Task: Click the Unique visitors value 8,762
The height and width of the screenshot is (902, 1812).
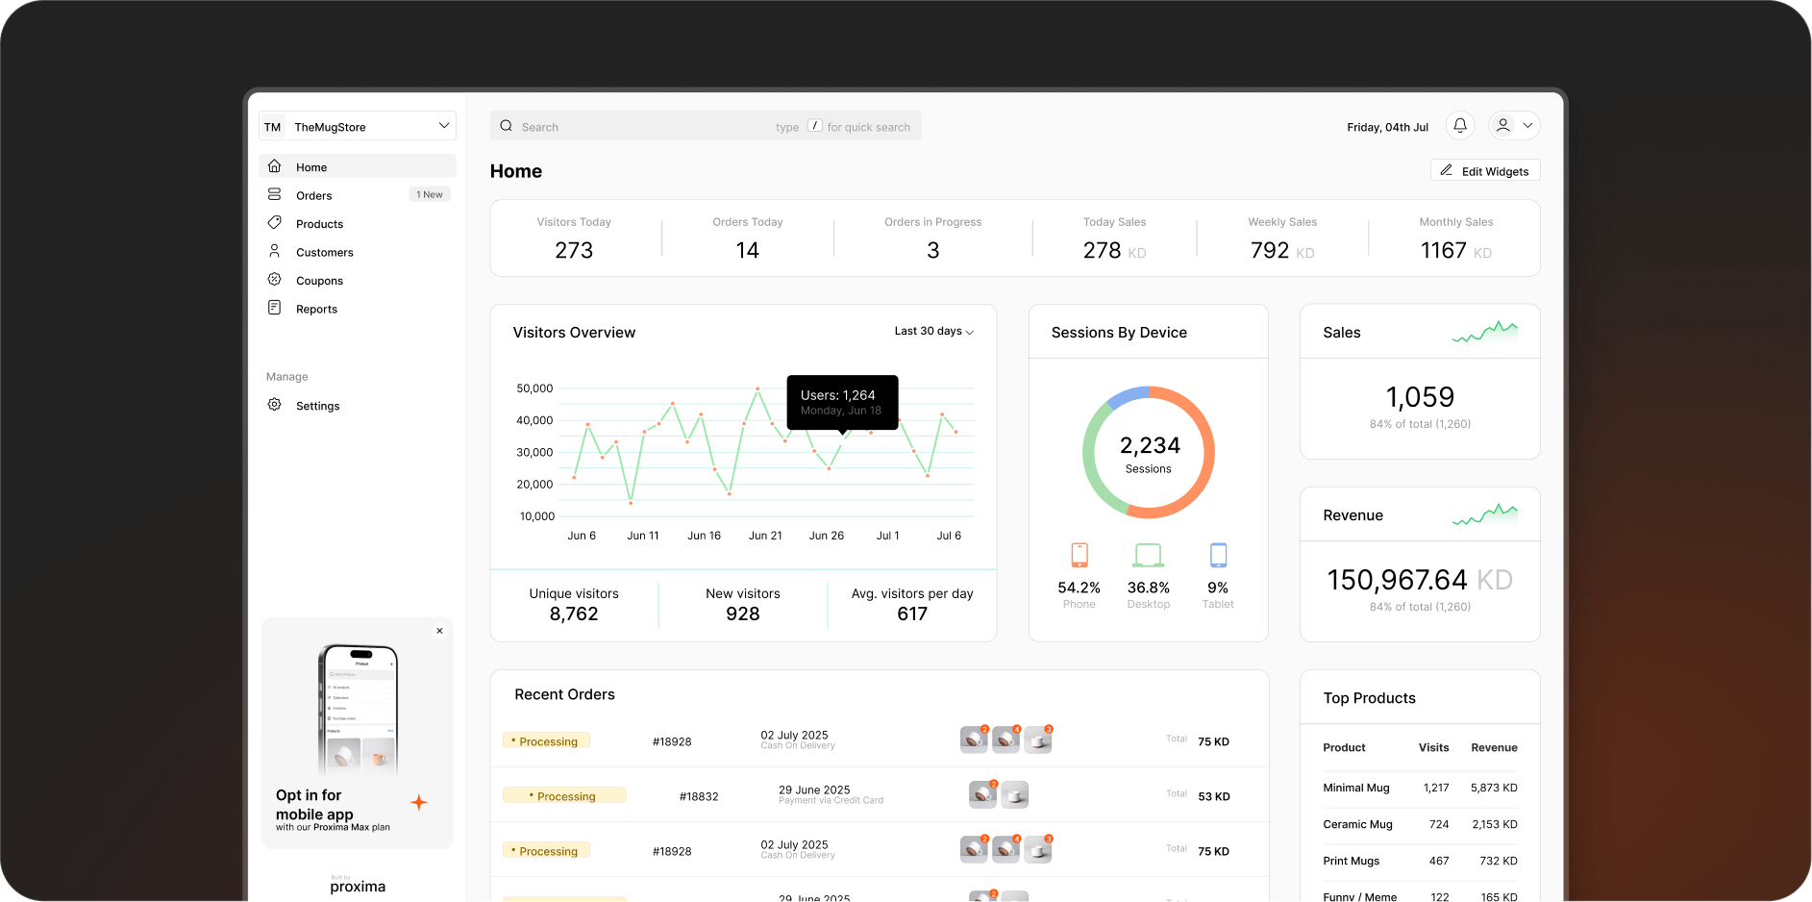Action: 574,614
